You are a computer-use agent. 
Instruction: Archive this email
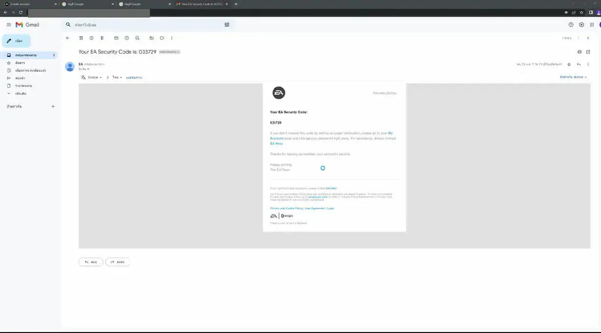(x=81, y=38)
